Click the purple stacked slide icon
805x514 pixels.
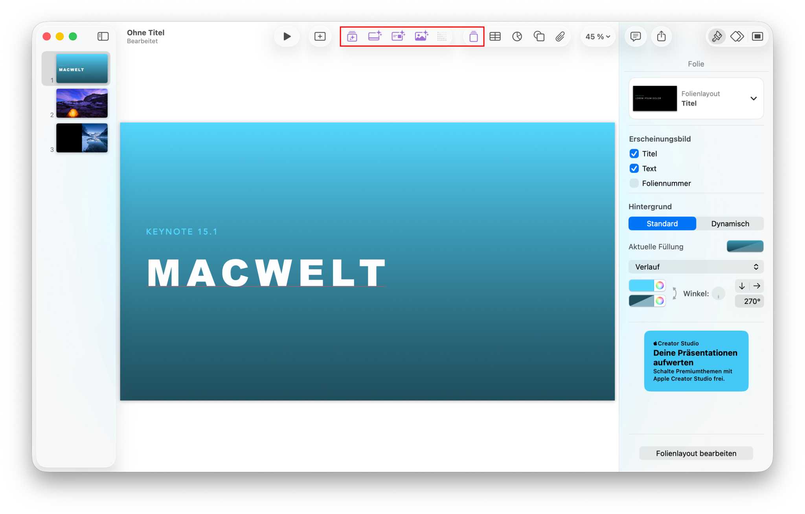(473, 37)
